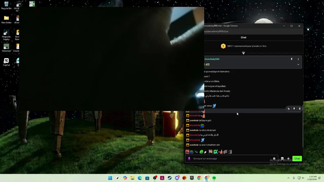Image resolution: width=324 pixels, height=182 pixels.
Task: Collapse the gift subscription leaderboard banner
Action: click(x=244, y=53)
